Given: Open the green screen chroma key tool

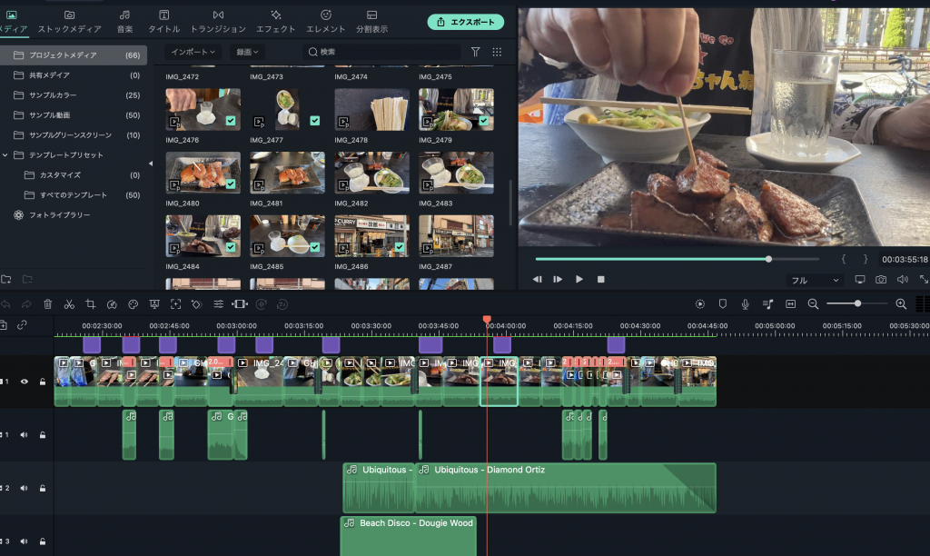Looking at the screenshot, I should click(154, 304).
